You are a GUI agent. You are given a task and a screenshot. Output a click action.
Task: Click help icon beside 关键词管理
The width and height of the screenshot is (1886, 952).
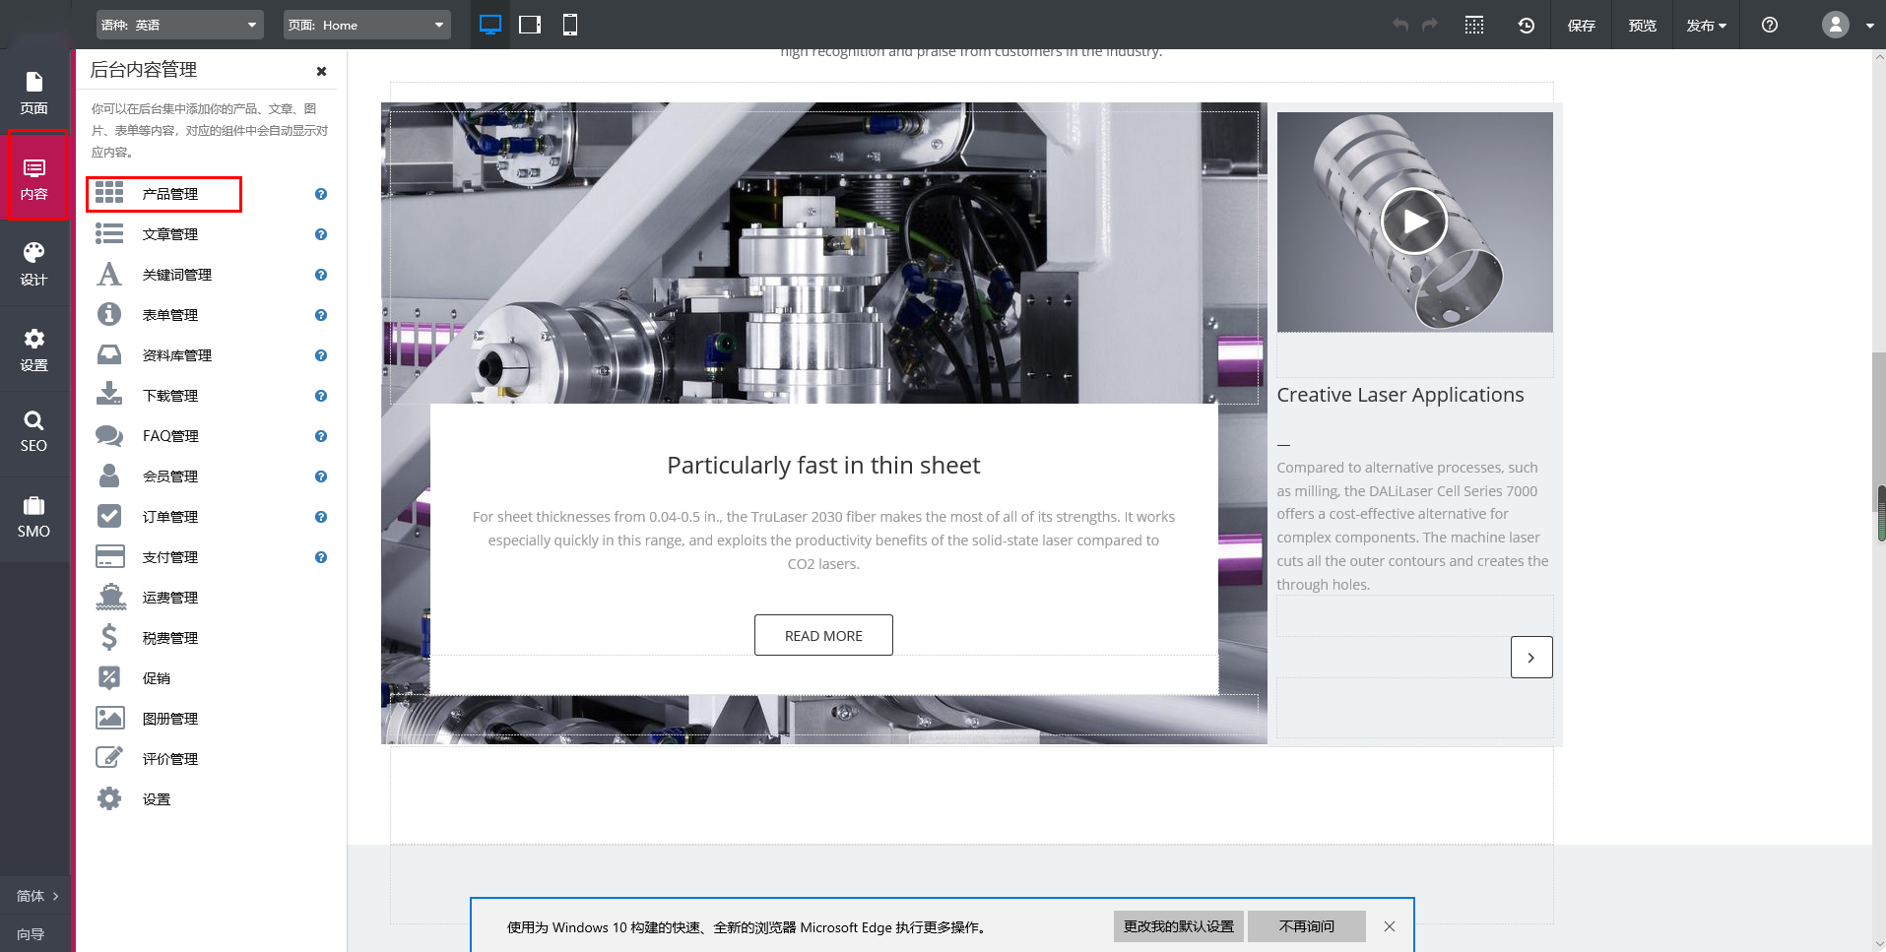[x=321, y=275]
